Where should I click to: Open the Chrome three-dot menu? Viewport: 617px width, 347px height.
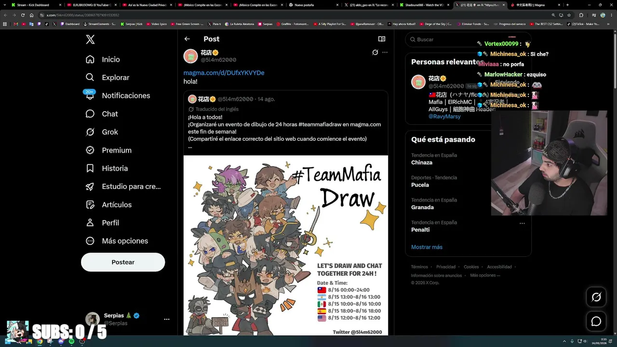tap(611, 15)
